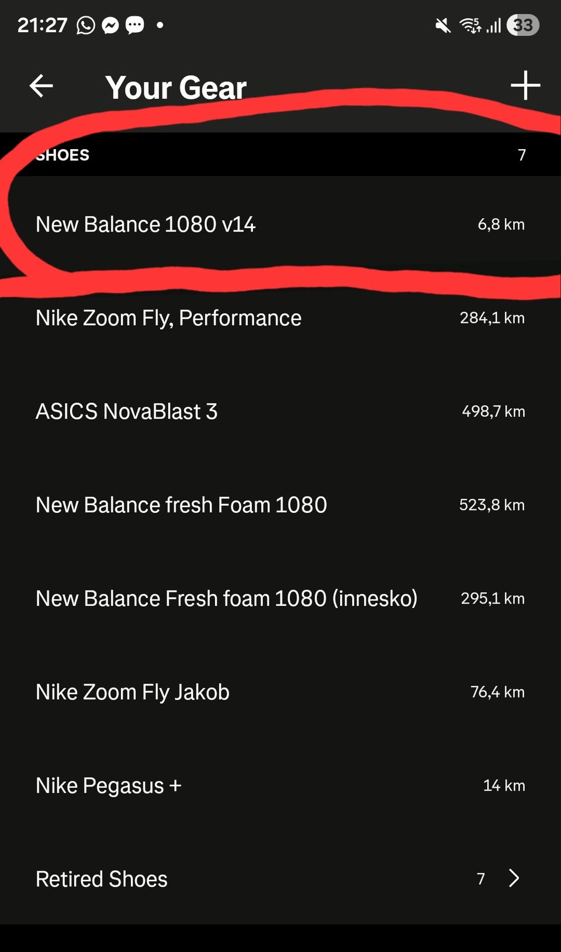Open New Balance 1080 v14 shoe
The height and width of the screenshot is (952, 561).
[x=280, y=224]
